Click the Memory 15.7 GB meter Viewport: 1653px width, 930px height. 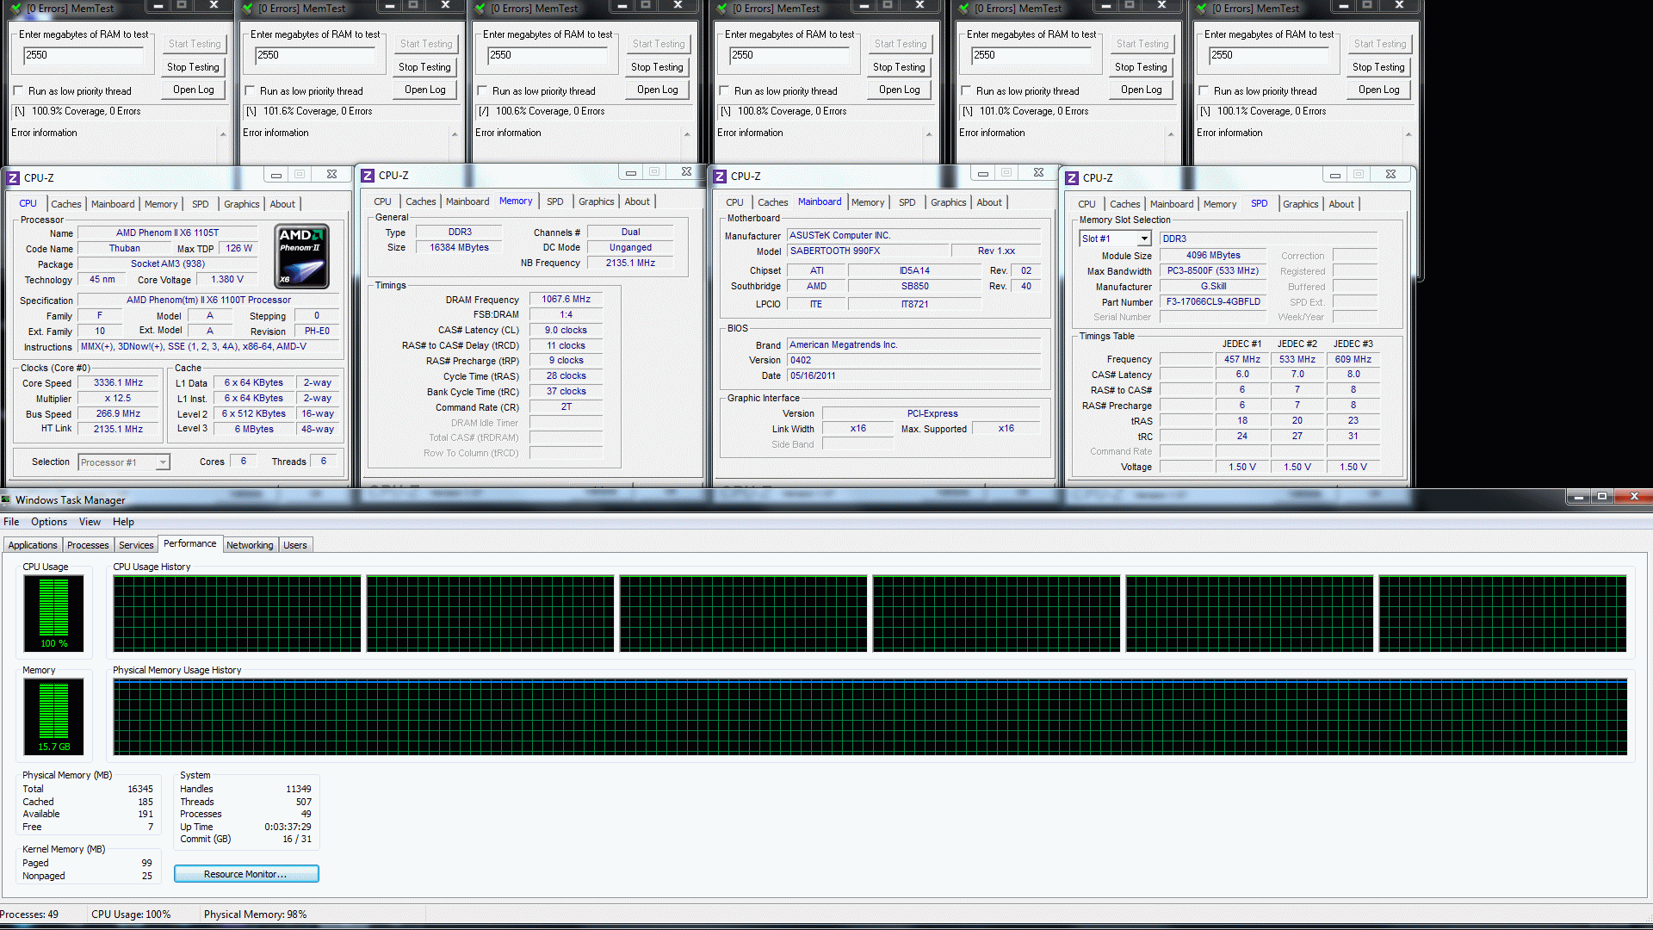click(x=53, y=716)
